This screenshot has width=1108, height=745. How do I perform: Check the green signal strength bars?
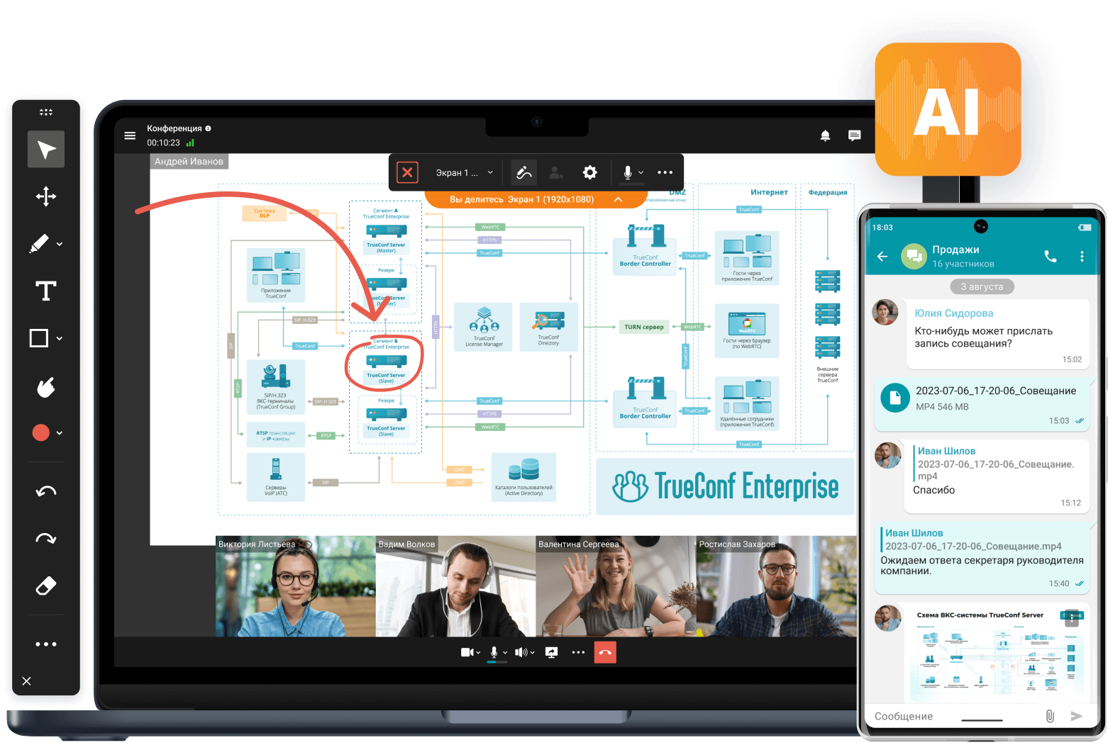[x=190, y=142]
